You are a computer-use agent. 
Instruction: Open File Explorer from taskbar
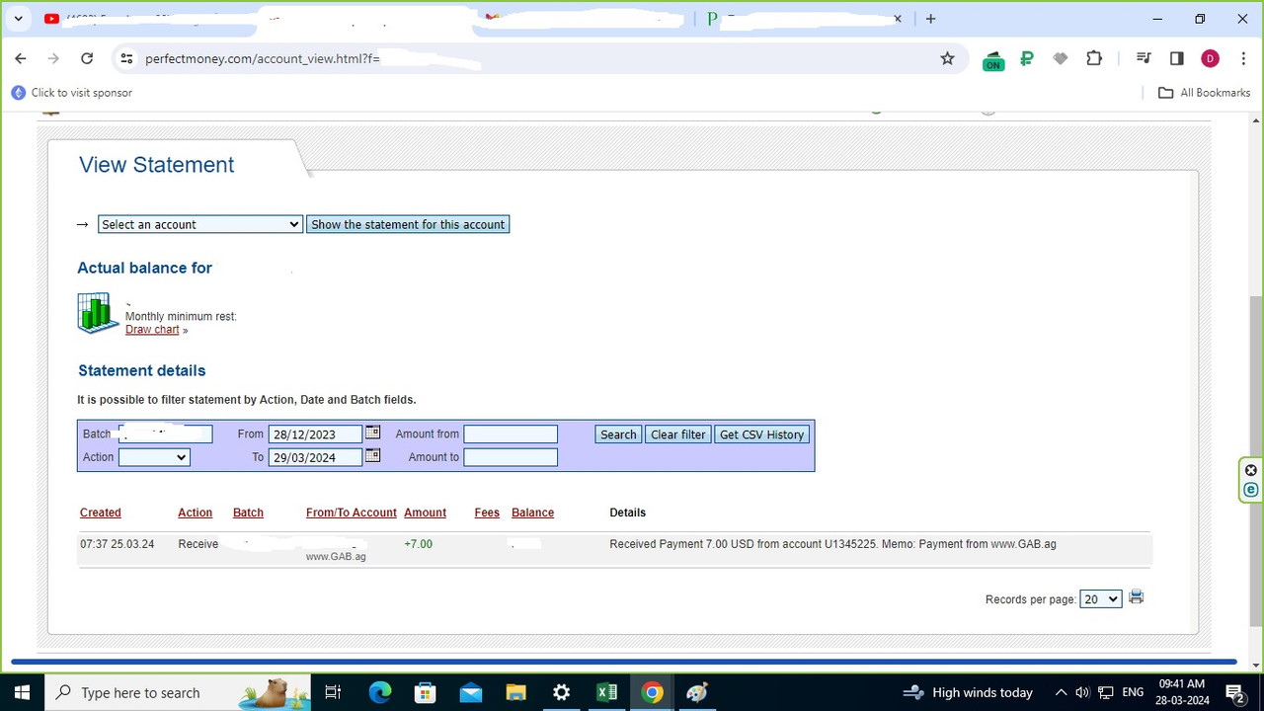pyautogui.click(x=516, y=692)
